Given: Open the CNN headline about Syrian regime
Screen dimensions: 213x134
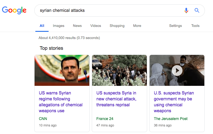Looking at the screenshot, I should point(60,102).
